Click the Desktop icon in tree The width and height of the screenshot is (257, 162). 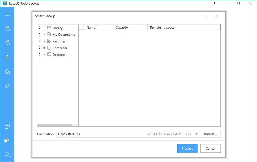pos(49,55)
